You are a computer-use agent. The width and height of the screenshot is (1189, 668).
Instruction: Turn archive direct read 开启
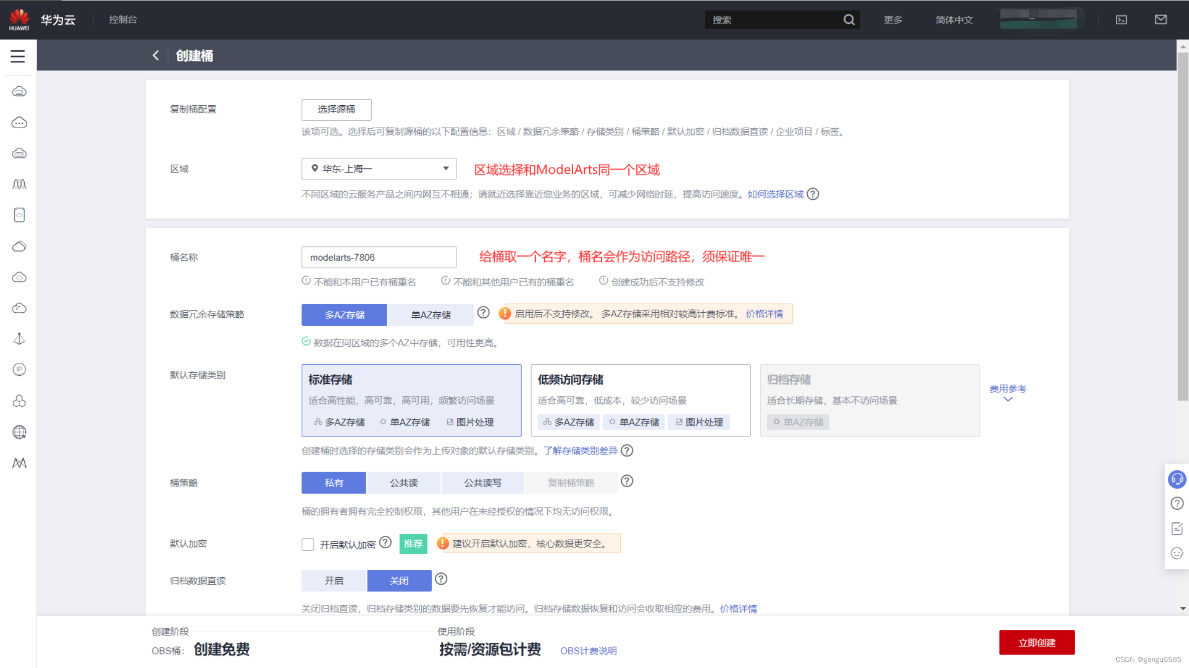[334, 581]
